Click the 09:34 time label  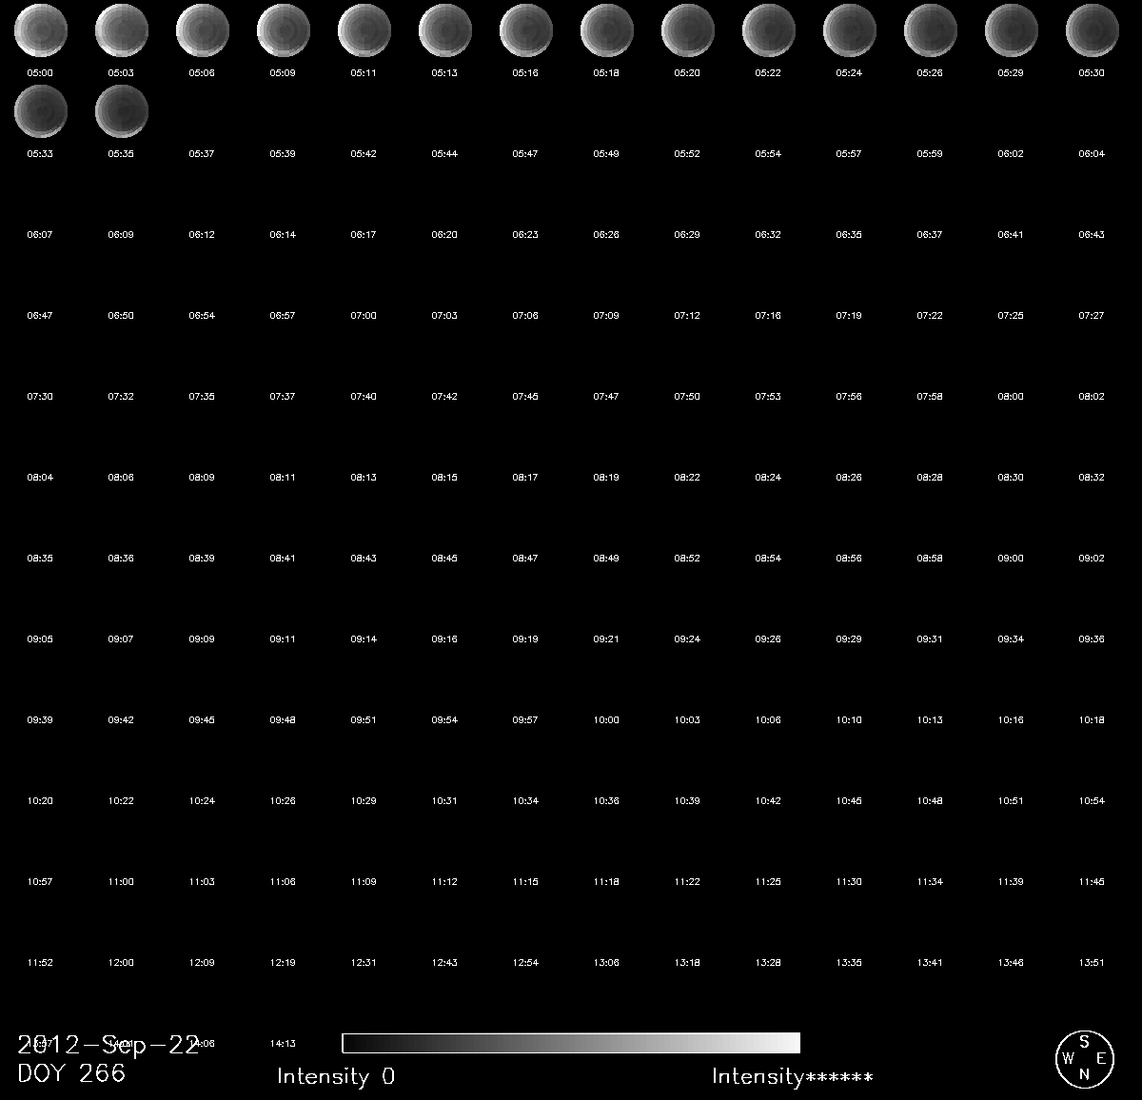[x=1011, y=638]
